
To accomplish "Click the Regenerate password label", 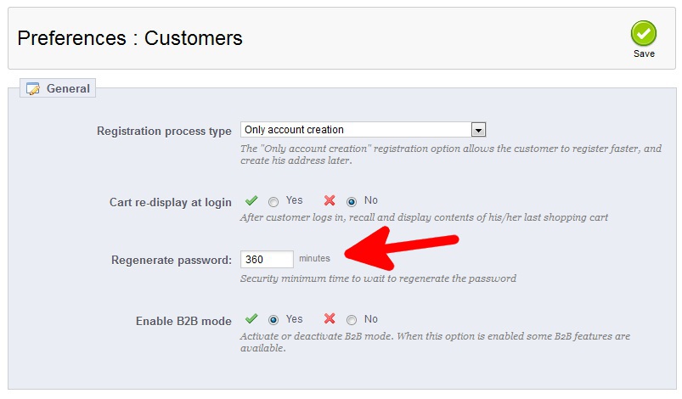I will 172,260.
